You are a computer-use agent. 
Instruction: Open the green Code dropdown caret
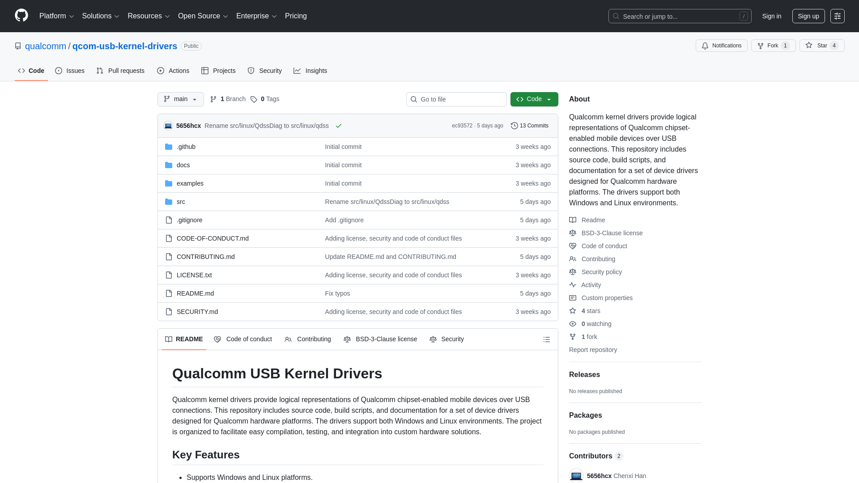[550, 99]
